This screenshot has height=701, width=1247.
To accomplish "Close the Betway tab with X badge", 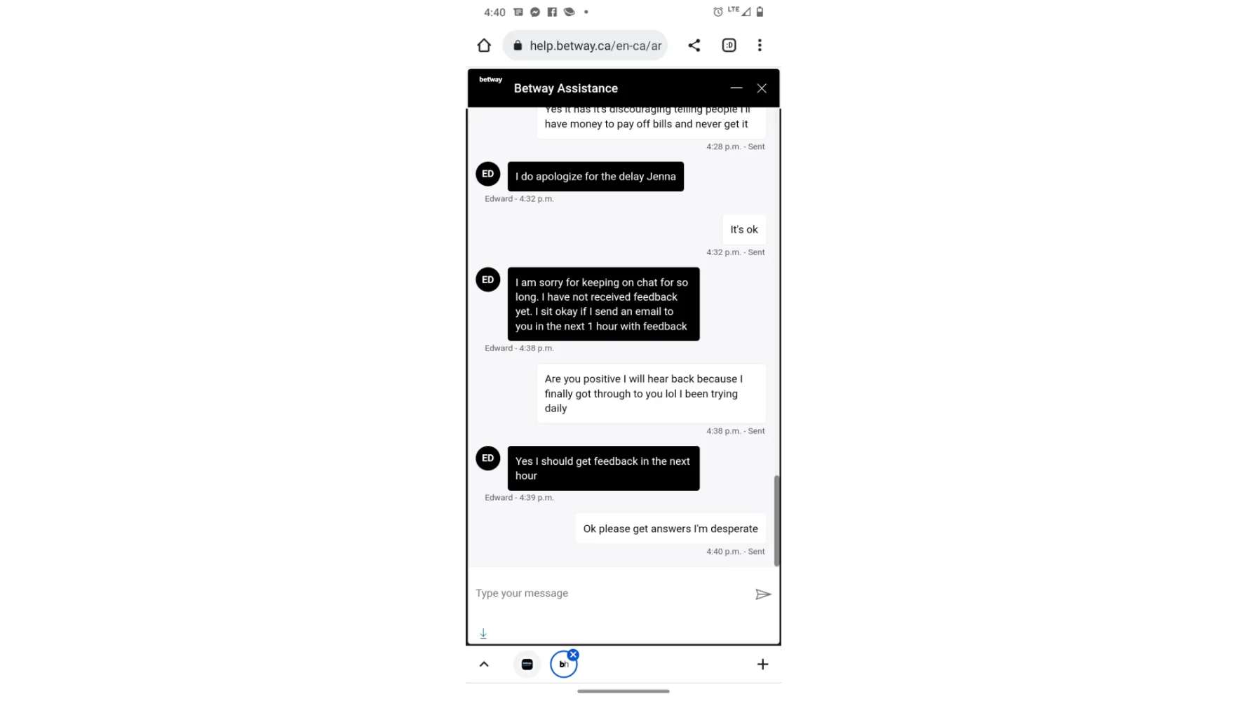I will pos(573,655).
